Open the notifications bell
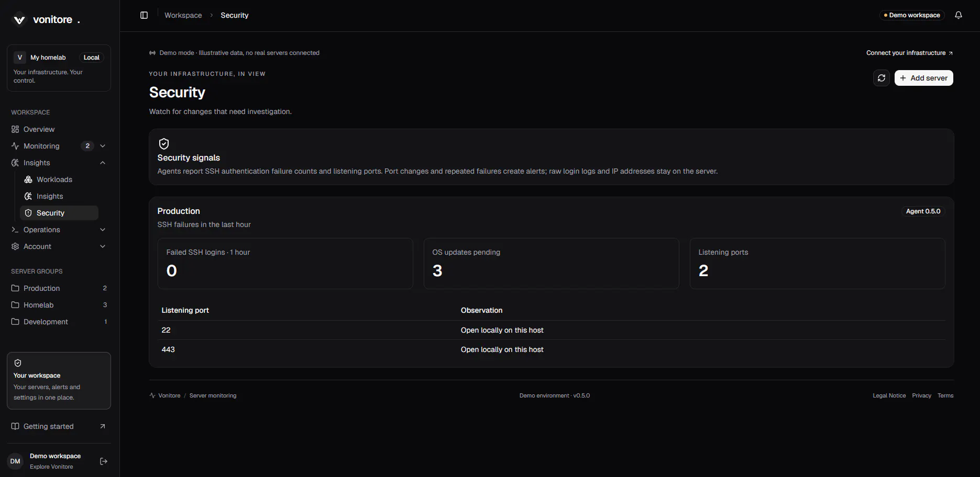Viewport: 980px width, 477px height. 959,15
